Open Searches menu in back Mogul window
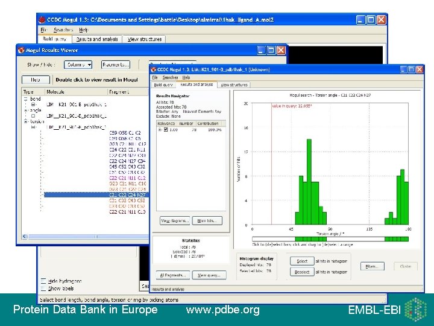The image size is (434, 326). [63, 30]
